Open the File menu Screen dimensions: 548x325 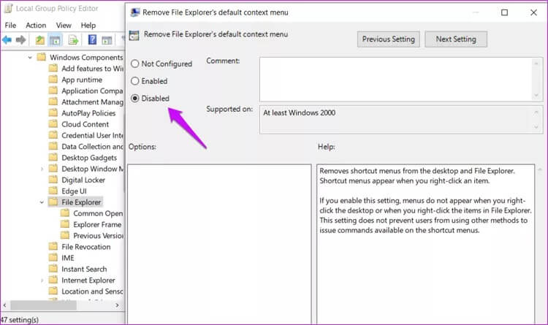point(10,25)
